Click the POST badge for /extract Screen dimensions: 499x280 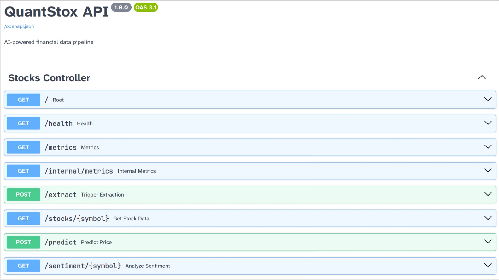tap(23, 195)
